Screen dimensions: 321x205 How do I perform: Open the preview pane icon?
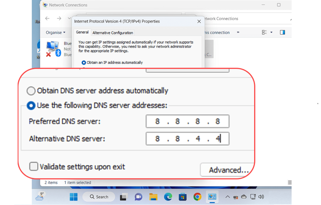pos(282,32)
